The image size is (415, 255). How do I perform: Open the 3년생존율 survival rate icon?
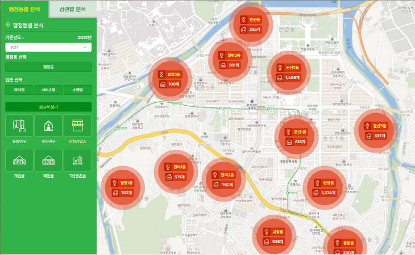pos(77,161)
